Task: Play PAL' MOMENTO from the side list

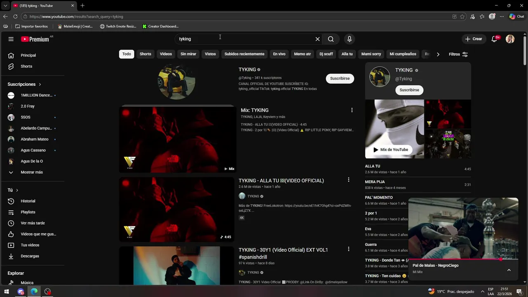Action: point(386,200)
